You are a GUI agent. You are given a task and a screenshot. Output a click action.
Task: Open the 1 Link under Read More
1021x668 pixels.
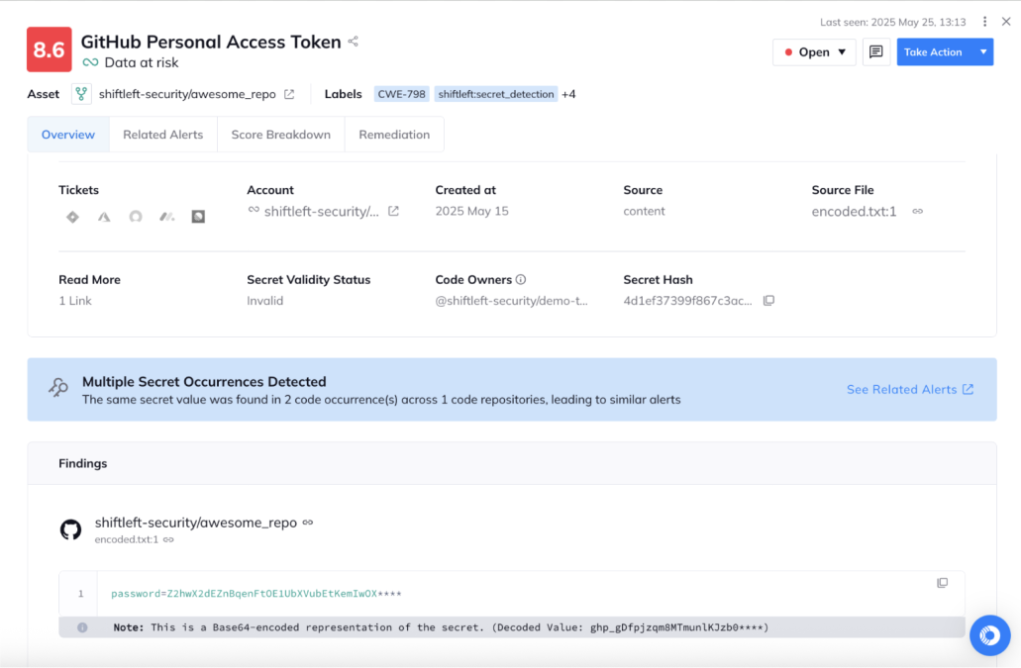[75, 301]
